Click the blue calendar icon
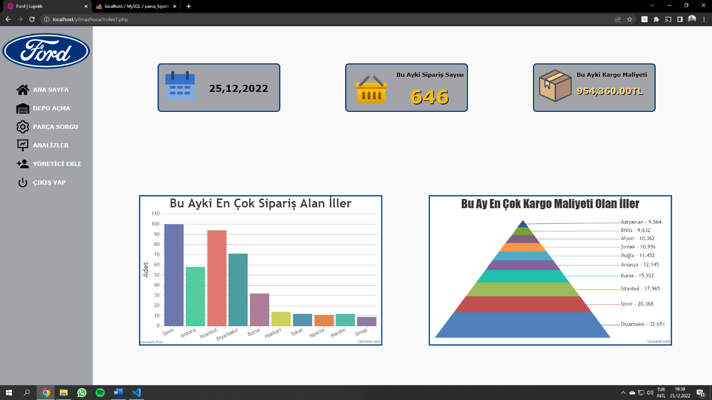This screenshot has height=400, width=712. pos(180,86)
